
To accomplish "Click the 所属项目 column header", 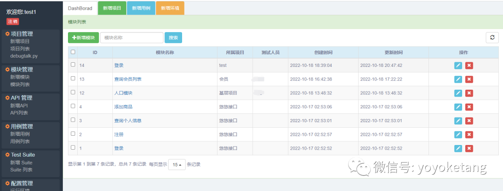I will pos(235,53).
